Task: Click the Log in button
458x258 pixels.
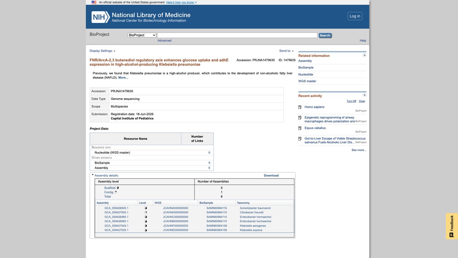Action: click(355, 16)
